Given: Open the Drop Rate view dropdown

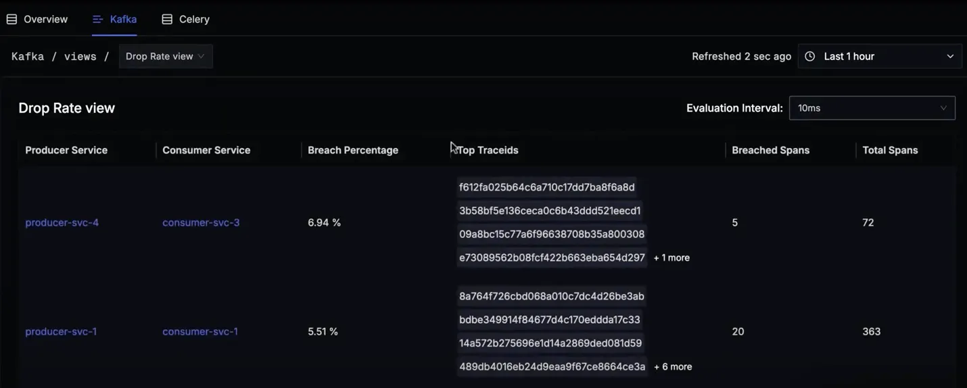Looking at the screenshot, I should [166, 56].
